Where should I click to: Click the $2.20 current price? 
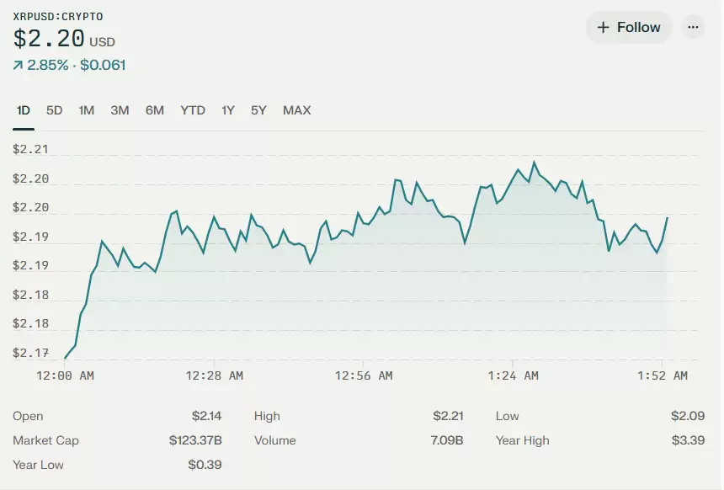click(x=49, y=39)
